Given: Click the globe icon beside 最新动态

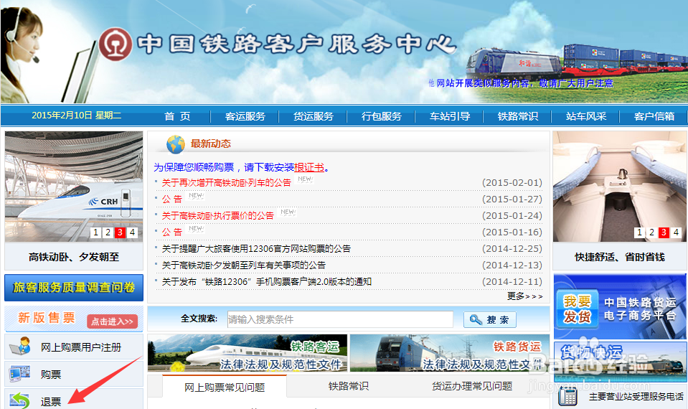Looking at the screenshot, I should click(176, 144).
